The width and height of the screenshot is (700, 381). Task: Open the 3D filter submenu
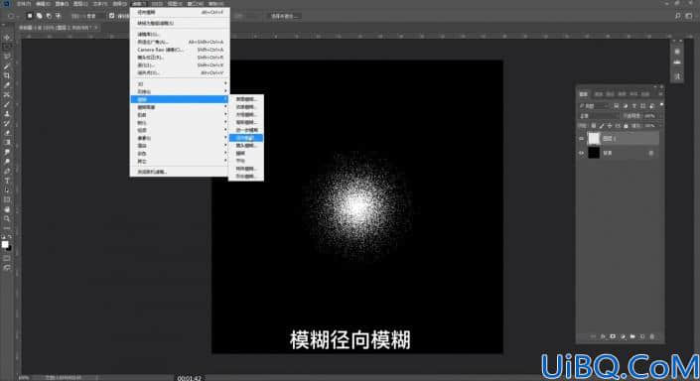pos(180,84)
